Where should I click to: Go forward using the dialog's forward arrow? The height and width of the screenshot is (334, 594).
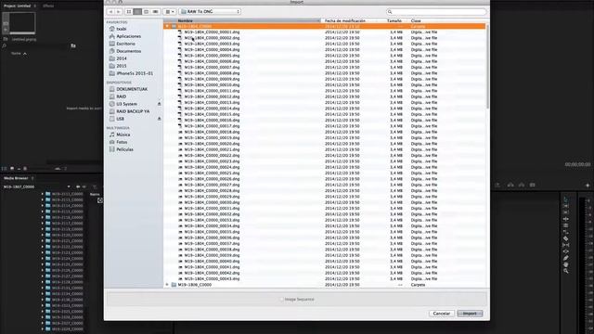118,12
